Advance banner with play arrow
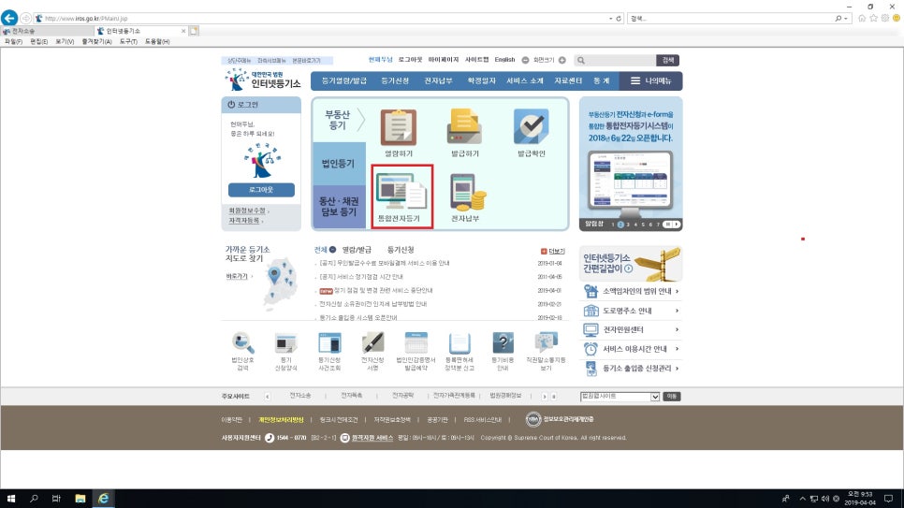The image size is (904, 508). [x=677, y=225]
